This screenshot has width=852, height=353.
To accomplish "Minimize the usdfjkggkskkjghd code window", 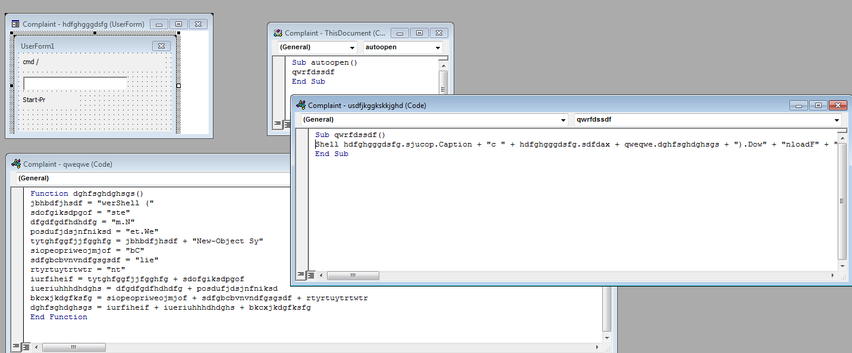I will point(799,105).
